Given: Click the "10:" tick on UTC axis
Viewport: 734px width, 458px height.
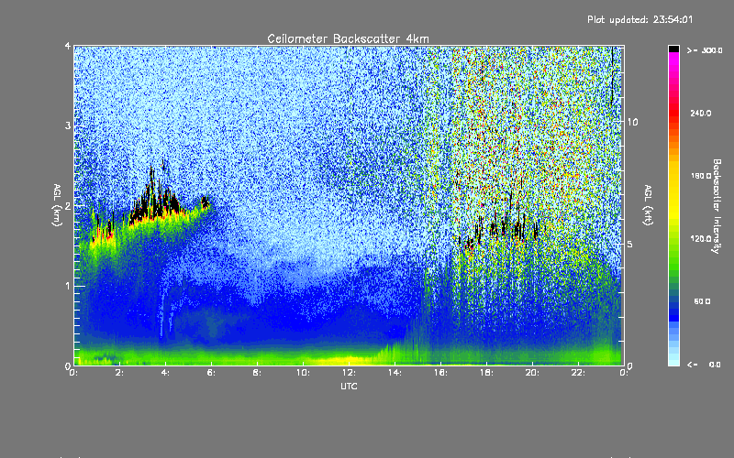Looking at the screenshot, I should coord(303,373).
